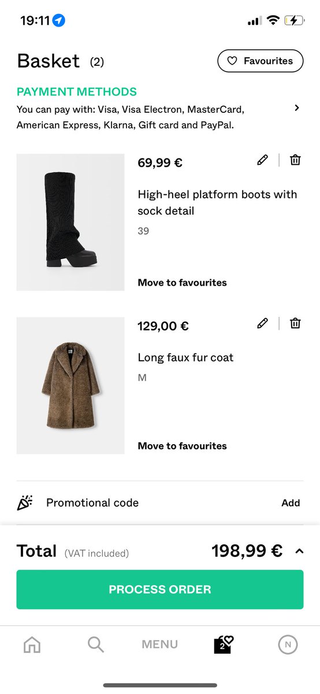The image size is (320, 694).
Task: Open the faux fur coat product image
Action: [x=70, y=386]
